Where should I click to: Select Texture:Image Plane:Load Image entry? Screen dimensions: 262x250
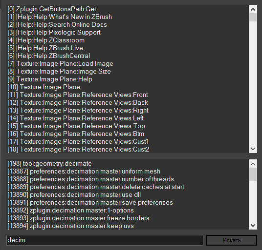[x=60, y=64]
